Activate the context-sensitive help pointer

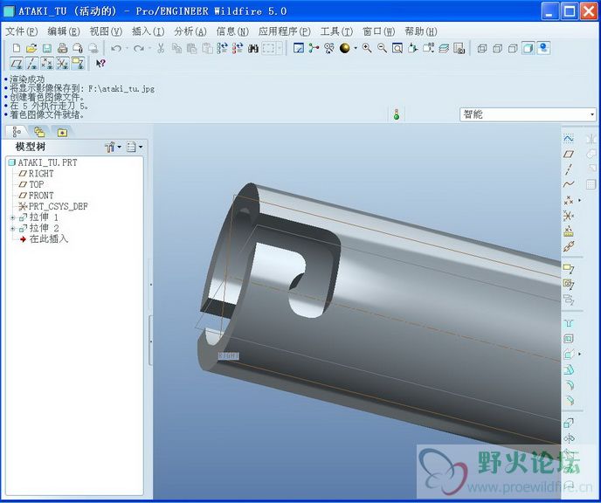(x=100, y=63)
